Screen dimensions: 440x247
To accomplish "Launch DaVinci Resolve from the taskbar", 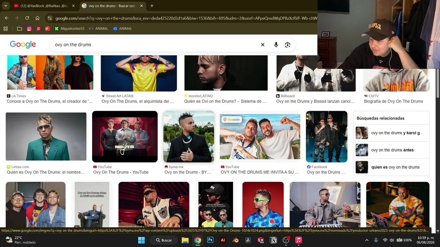I will tap(248, 240).
